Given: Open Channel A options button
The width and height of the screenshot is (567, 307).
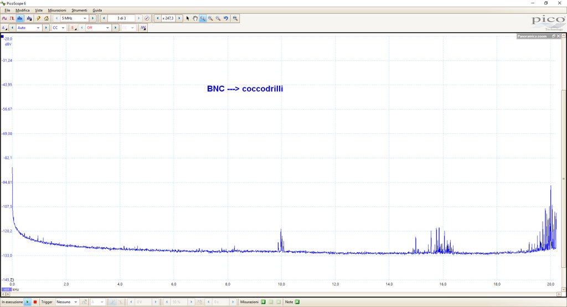Looking at the screenshot, I should coord(4,28).
